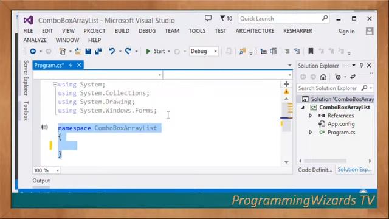Open the ARCHITECTURE menu
The height and width of the screenshot is (219, 389).
(x=255, y=31)
